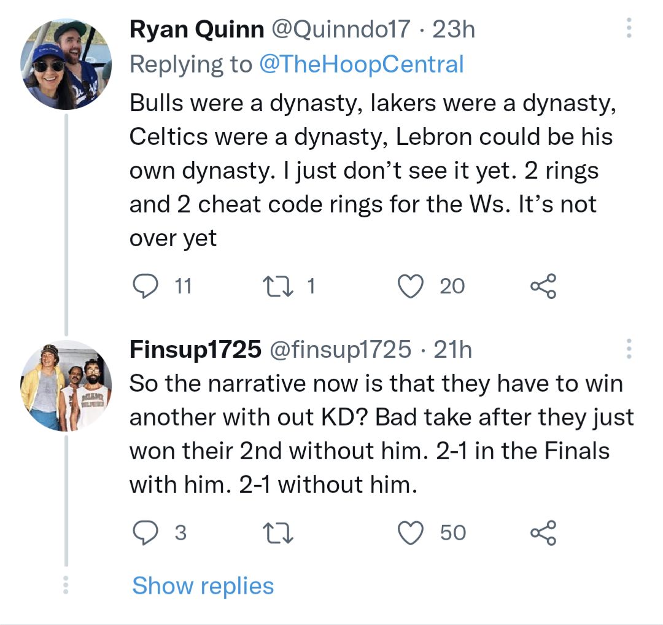Like Finsup1725's tweet with heart icon
This screenshot has height=625, width=663.
[x=411, y=533]
